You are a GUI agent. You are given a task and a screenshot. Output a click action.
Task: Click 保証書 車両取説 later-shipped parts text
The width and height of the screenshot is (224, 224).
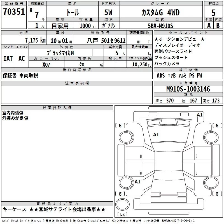20,75
